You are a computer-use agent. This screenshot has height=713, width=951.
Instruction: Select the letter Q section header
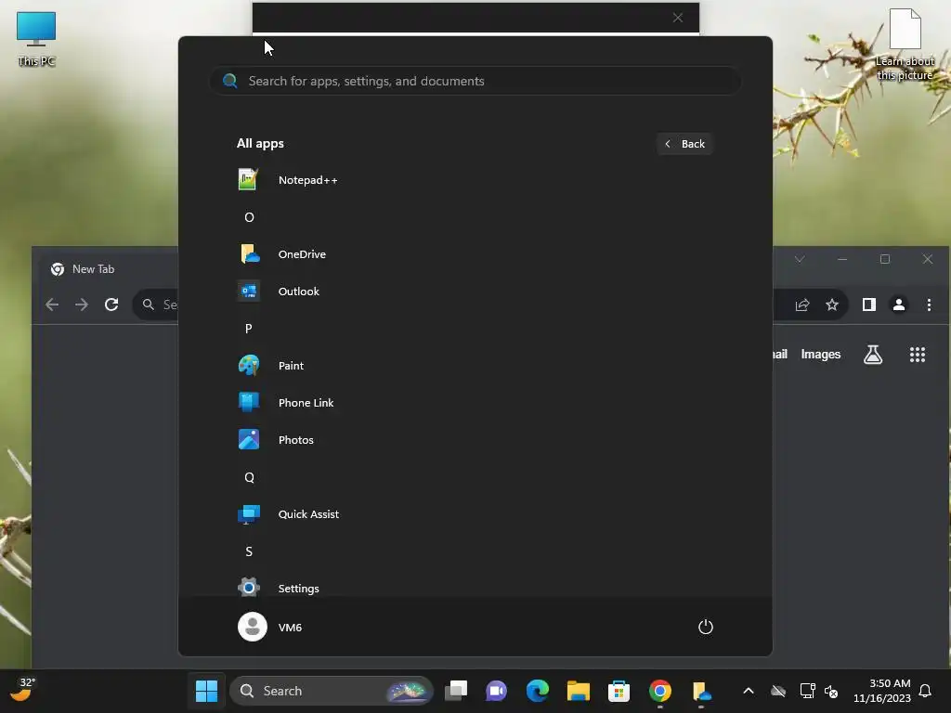[249, 477]
